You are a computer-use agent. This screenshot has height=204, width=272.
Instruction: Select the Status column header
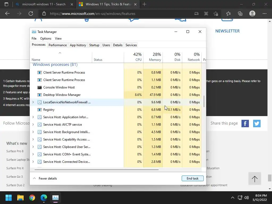coord(108,57)
